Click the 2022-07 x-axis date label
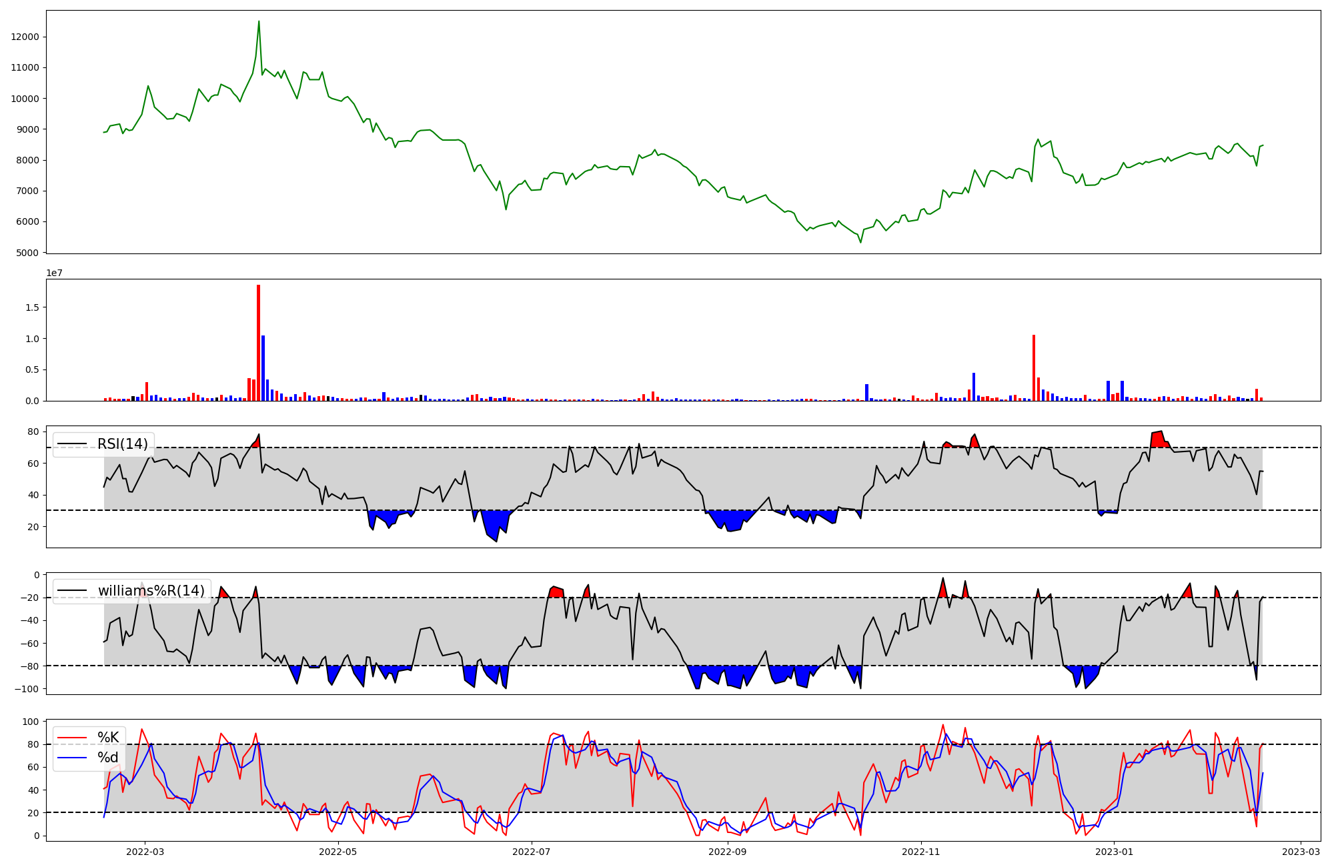1334x867 pixels. coord(532,852)
